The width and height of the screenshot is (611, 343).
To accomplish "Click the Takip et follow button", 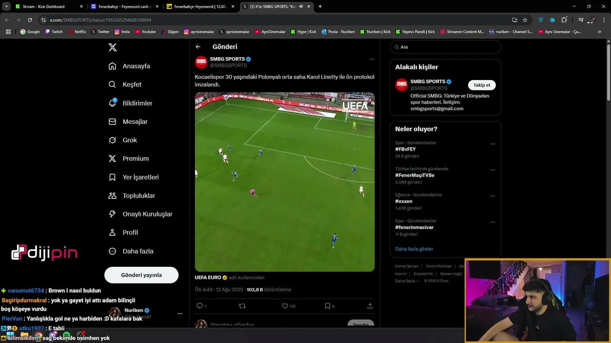I will tap(482, 85).
